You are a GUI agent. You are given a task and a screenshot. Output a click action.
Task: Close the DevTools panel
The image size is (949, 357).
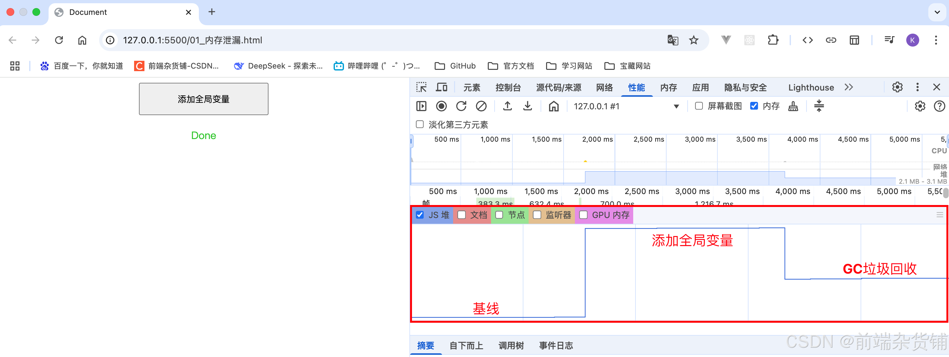click(936, 87)
